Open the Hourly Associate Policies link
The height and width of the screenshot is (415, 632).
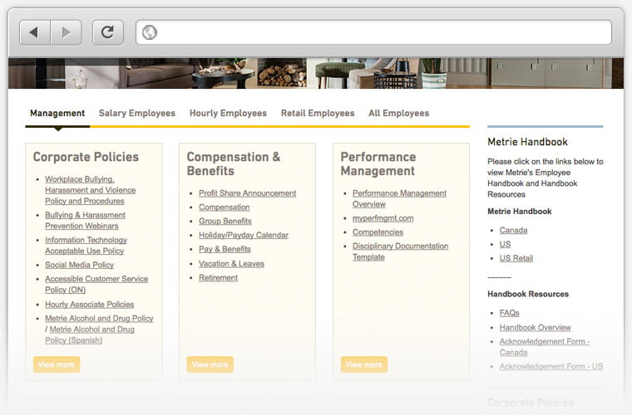click(x=90, y=305)
